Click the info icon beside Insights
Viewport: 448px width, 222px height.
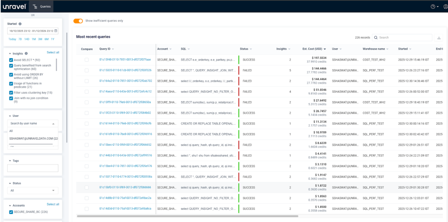tap(26, 53)
